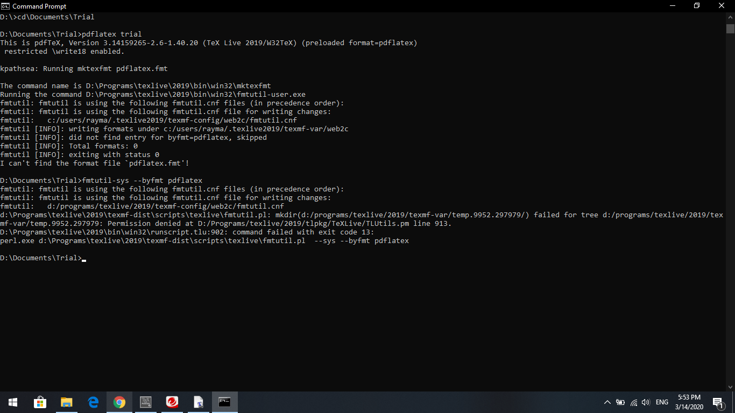Click the scrollbar down arrow
This screenshot has height=413, width=735.
[731, 386]
